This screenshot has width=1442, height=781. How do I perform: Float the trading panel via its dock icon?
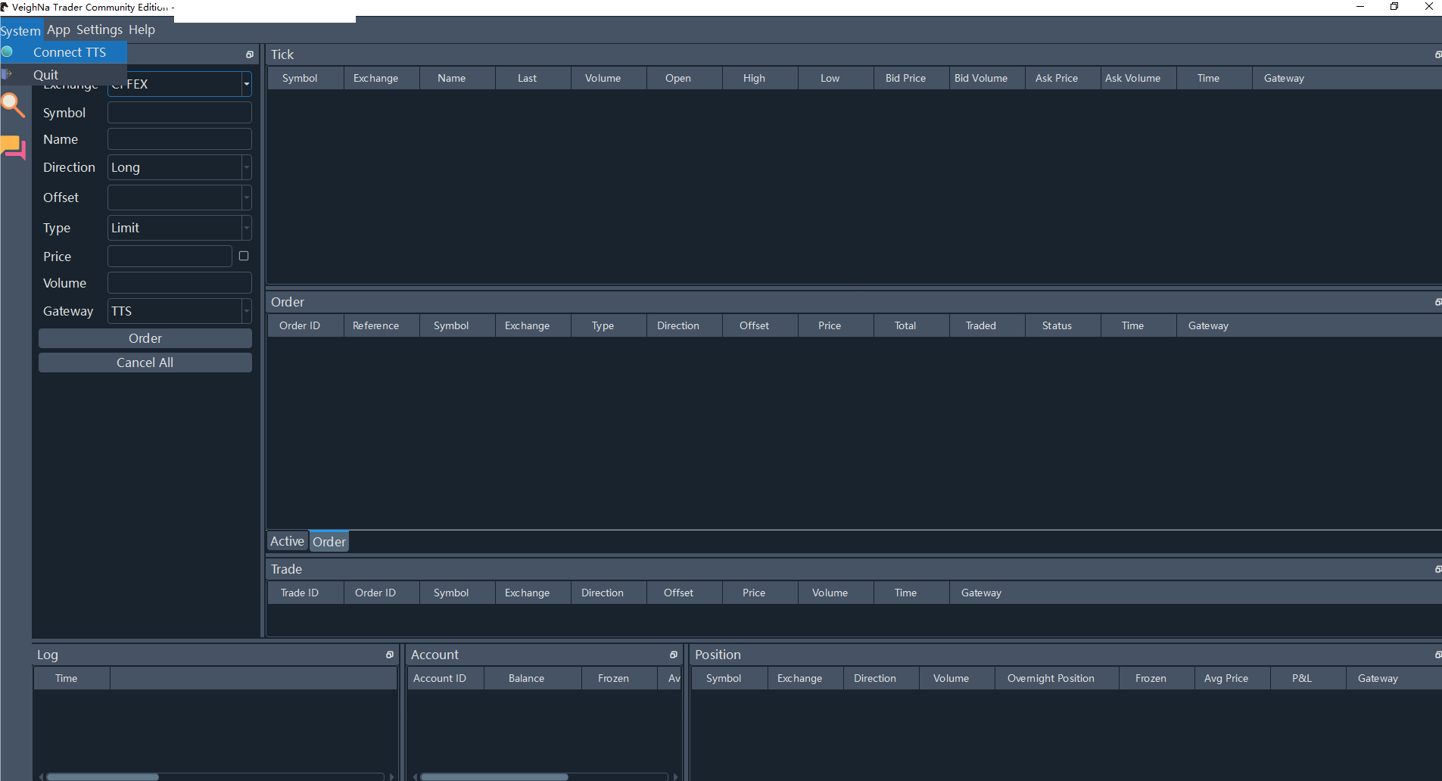point(250,54)
